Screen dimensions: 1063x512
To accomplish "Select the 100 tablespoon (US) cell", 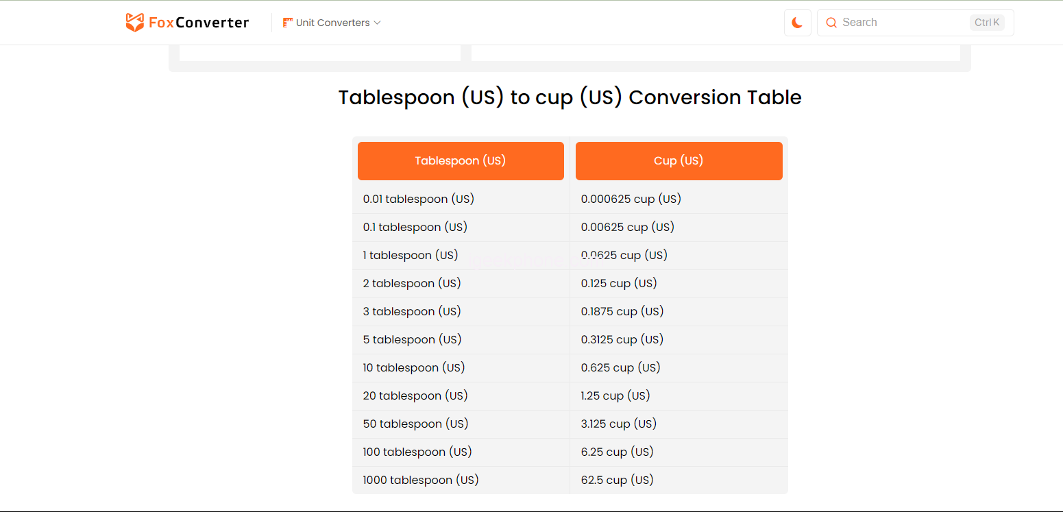I will [x=417, y=452].
